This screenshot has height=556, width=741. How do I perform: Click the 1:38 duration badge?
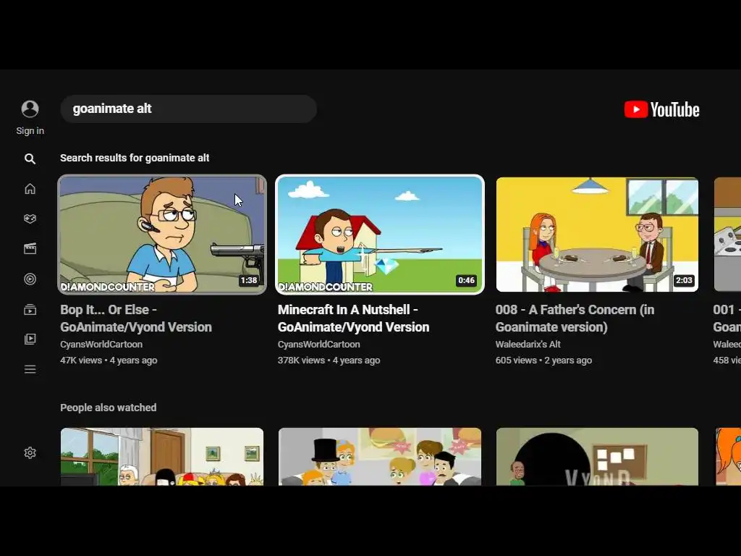pos(249,280)
